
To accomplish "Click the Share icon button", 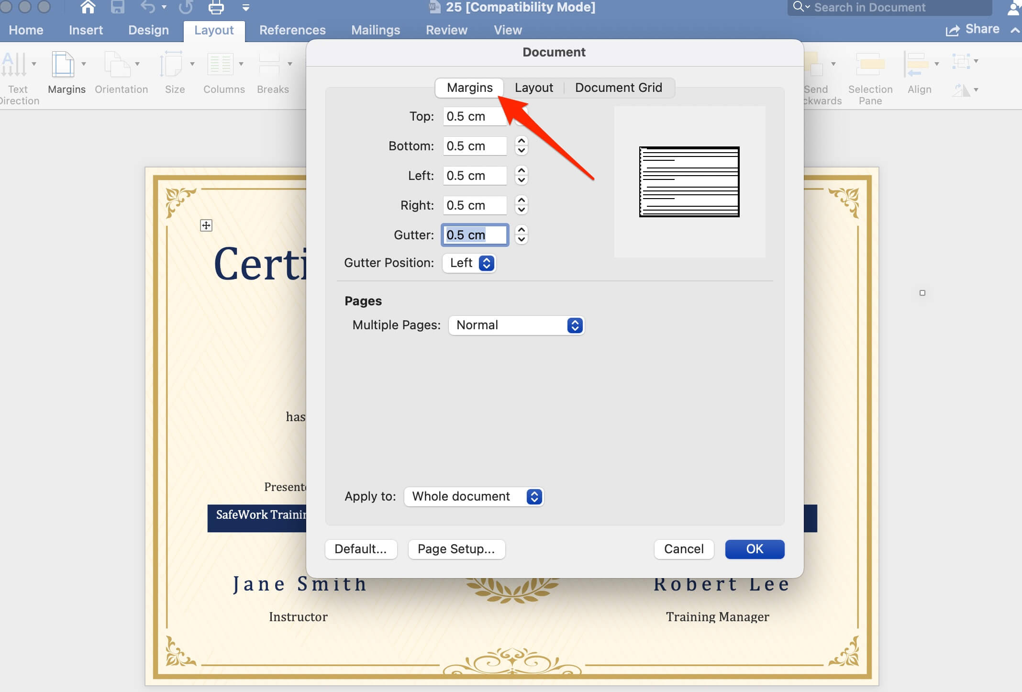I will point(953,30).
